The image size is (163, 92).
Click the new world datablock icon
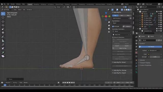[x=159, y=40]
